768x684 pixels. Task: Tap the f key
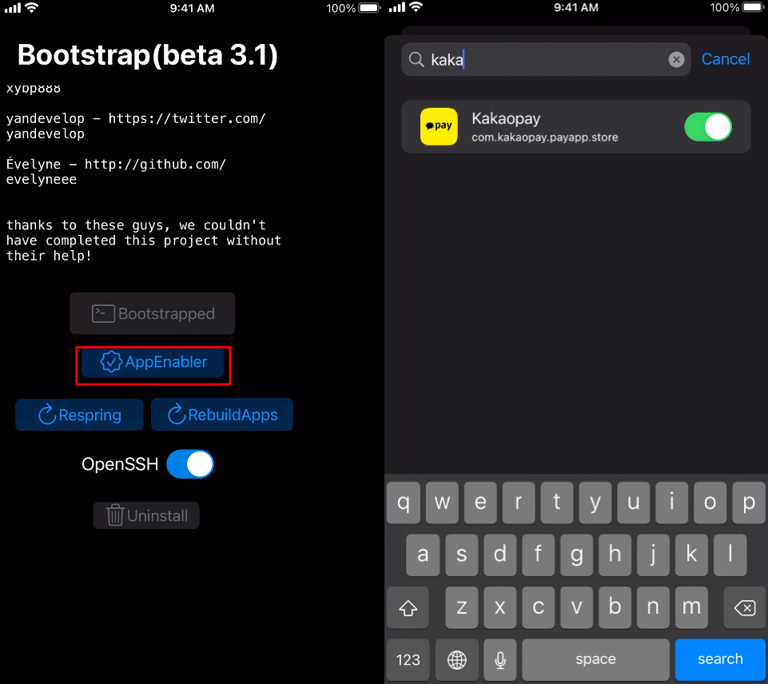[x=538, y=555]
